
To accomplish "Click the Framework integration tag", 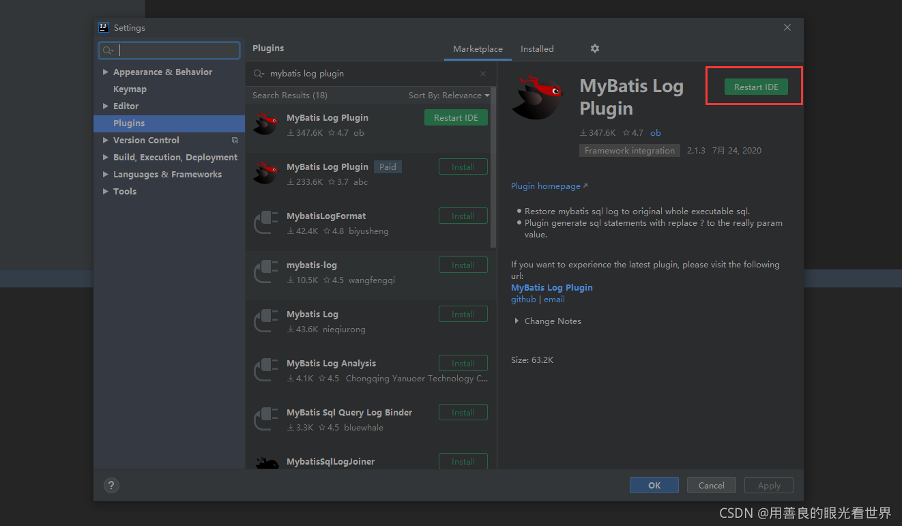I will pos(630,151).
